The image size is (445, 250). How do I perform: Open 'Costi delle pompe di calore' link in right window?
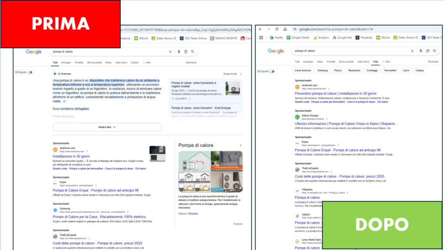(339, 177)
